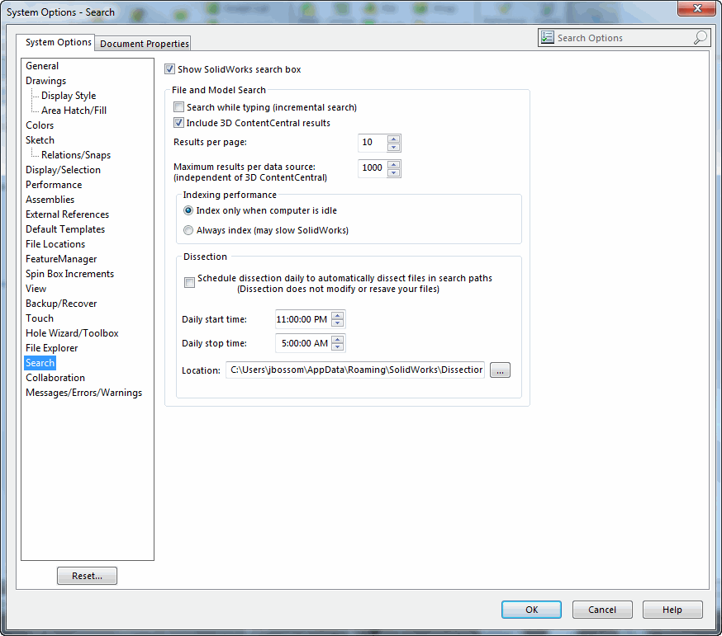722x636 pixels.
Task: Enable Search while typing incremental search
Action: tap(178, 107)
